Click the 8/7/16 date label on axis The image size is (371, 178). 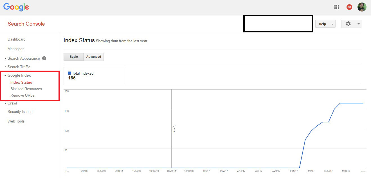coord(85,171)
